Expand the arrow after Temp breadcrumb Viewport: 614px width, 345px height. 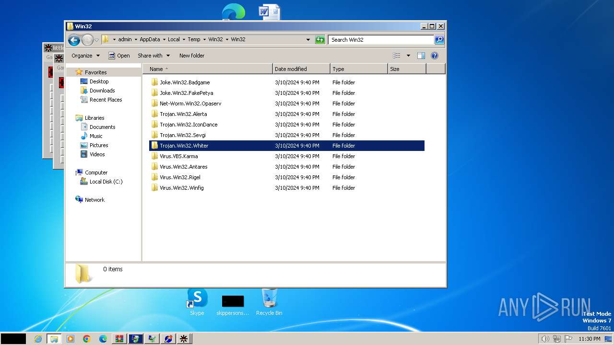(x=204, y=39)
